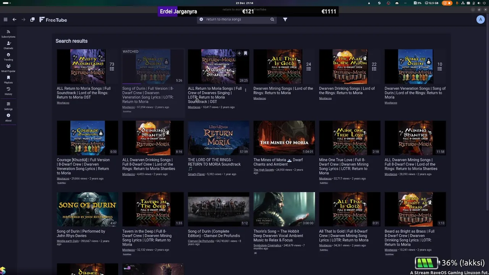Open Subscriptions in the sidebar
This screenshot has width=489, height=275.
pyautogui.click(x=8, y=34)
